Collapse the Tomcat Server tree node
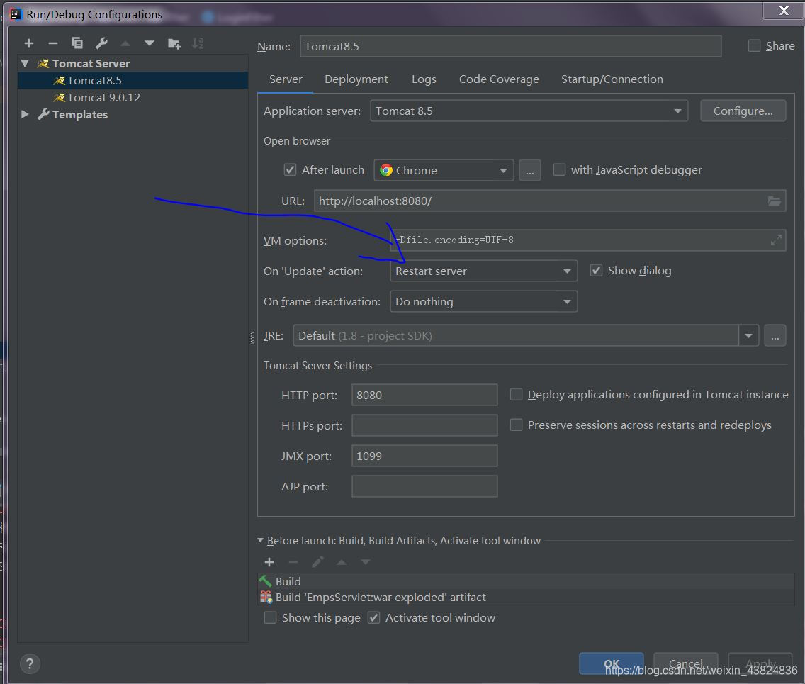 (25, 63)
